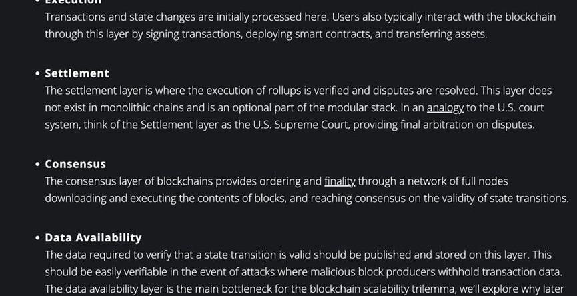
Task: Open the underlined "analogy" link
Action: pos(445,107)
